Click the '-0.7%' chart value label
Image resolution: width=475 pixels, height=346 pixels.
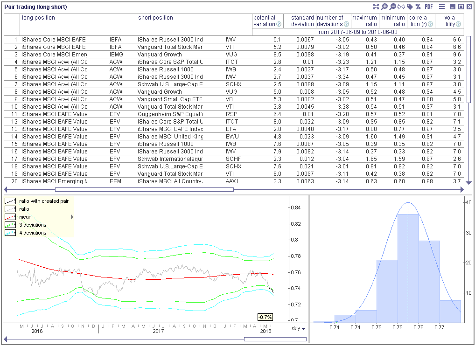265,317
